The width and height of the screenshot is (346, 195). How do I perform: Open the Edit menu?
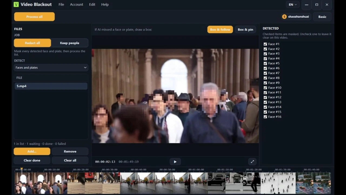(x=92, y=5)
